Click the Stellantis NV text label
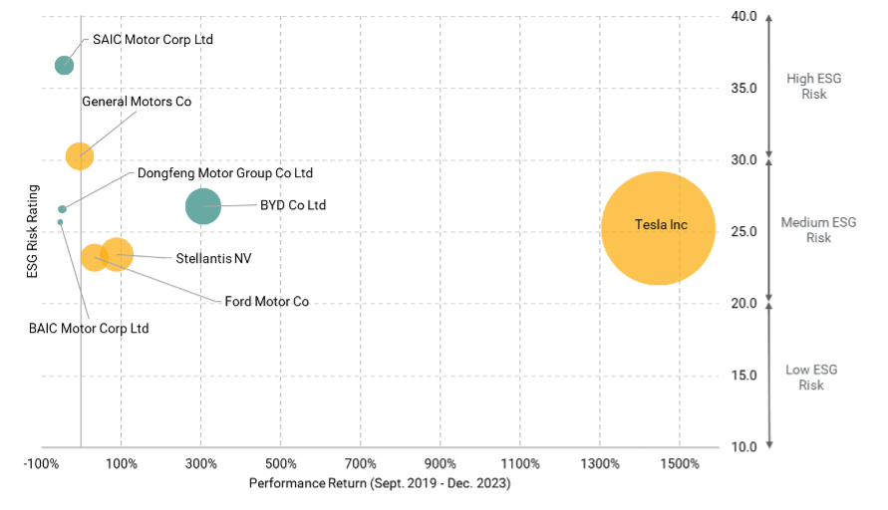 coord(213,259)
